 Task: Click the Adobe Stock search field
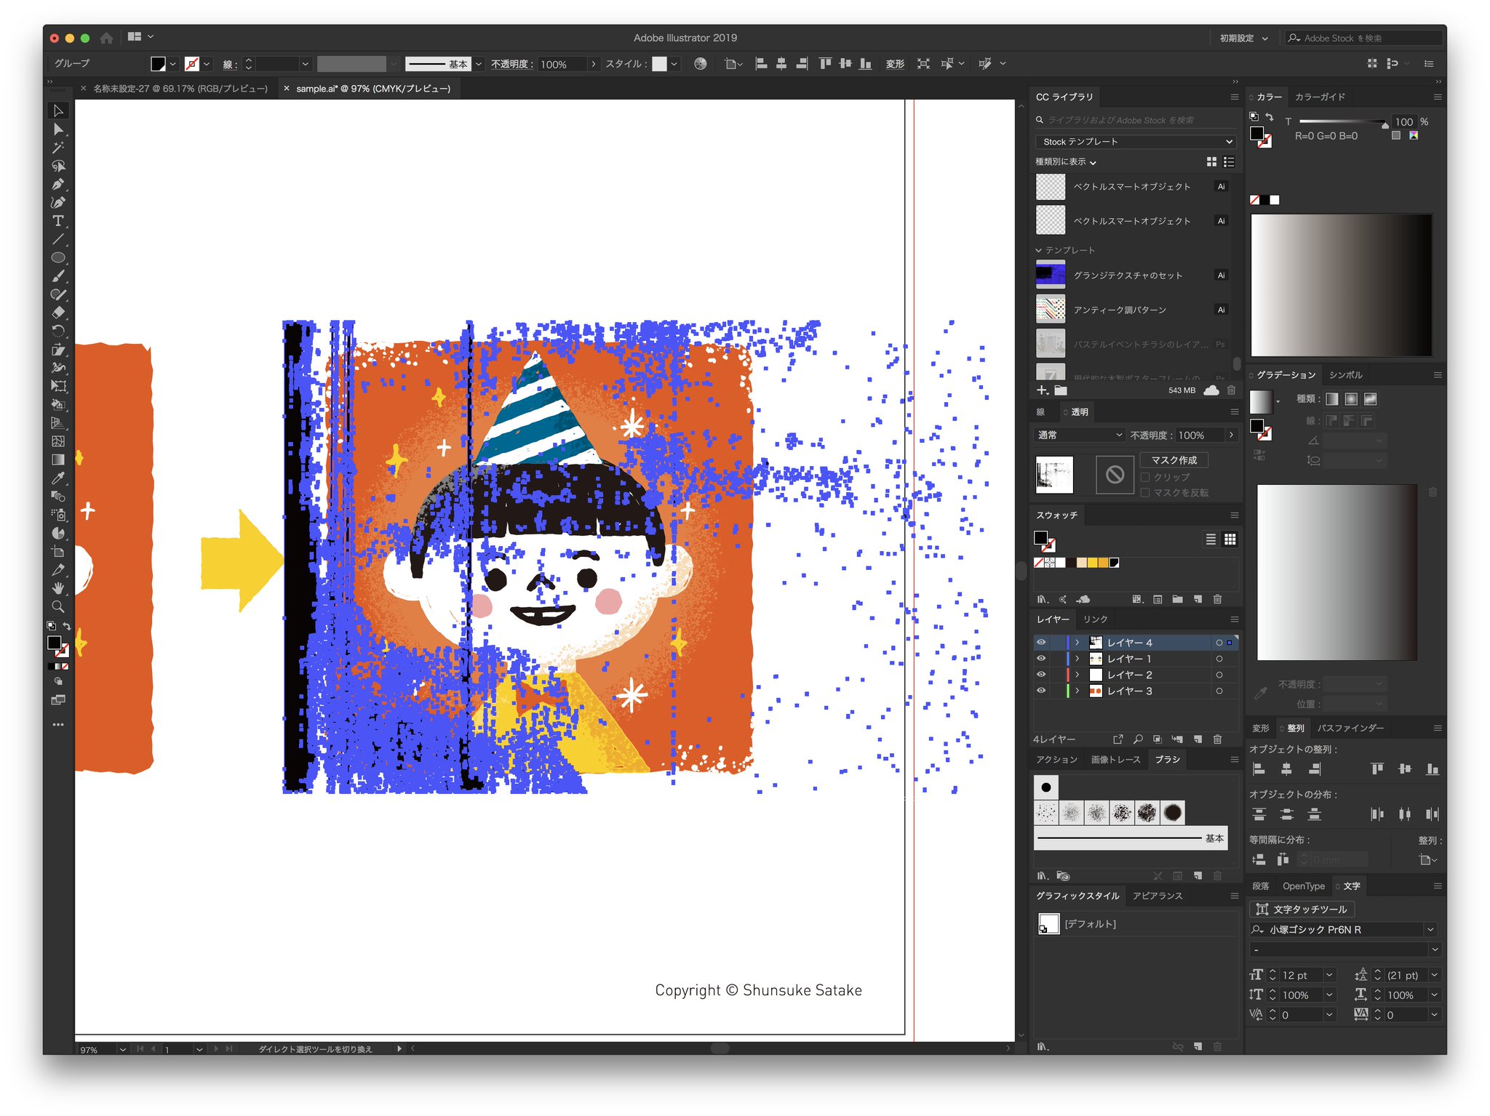tap(1363, 38)
